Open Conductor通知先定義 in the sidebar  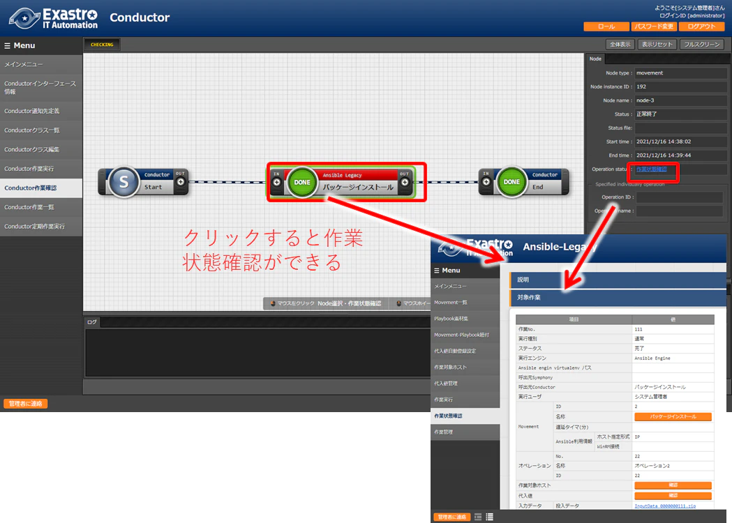(41, 111)
